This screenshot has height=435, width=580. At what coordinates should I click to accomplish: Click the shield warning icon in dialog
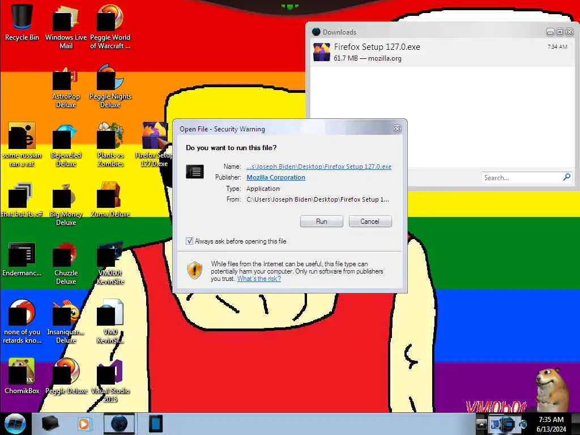(x=195, y=270)
